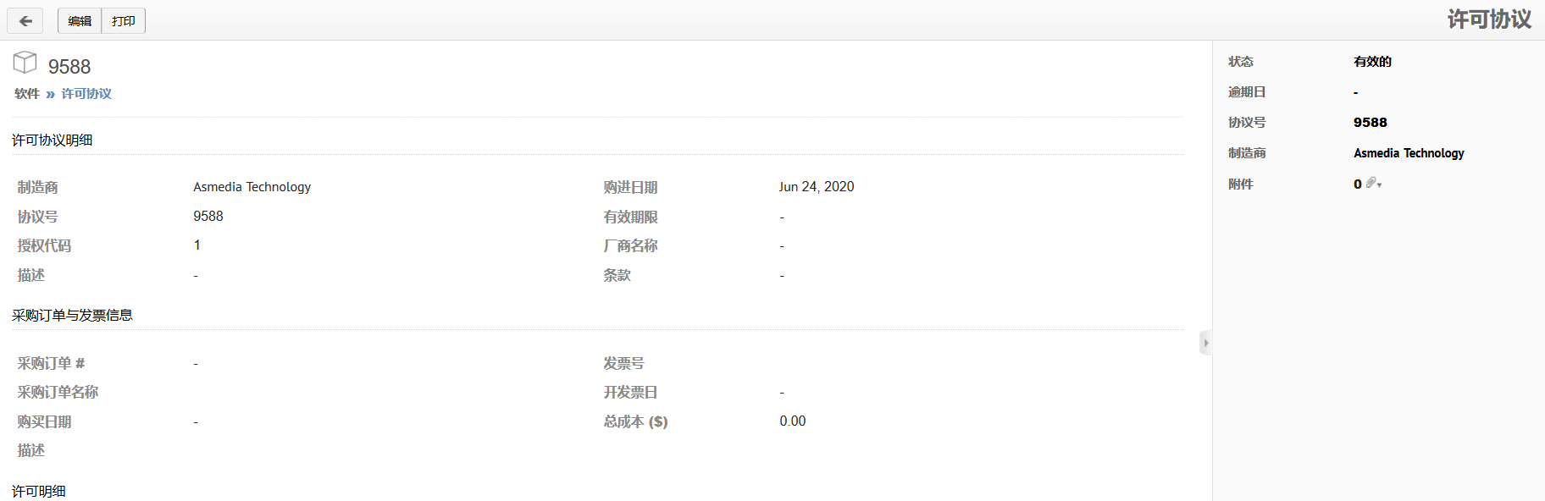The image size is (1545, 501).
Task: Select agreement number 9588 in details table
Action: [208, 217]
